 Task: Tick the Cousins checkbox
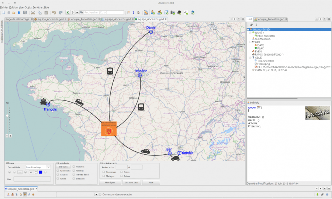[x=58, y=175]
